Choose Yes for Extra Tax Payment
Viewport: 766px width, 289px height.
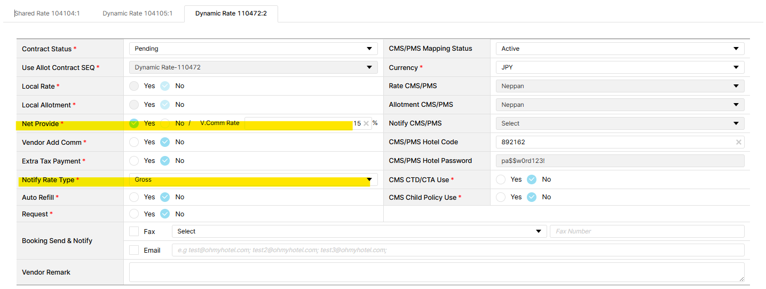tap(134, 161)
